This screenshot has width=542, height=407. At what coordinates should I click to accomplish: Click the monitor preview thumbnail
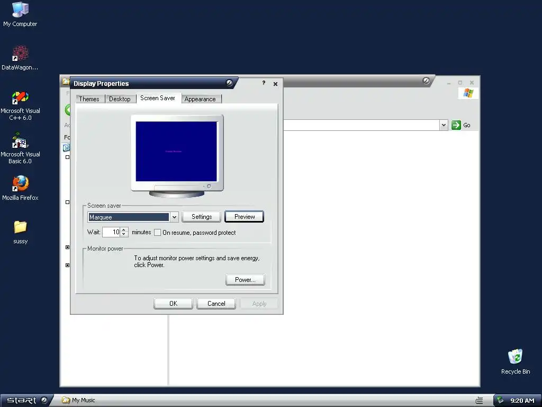click(x=177, y=156)
